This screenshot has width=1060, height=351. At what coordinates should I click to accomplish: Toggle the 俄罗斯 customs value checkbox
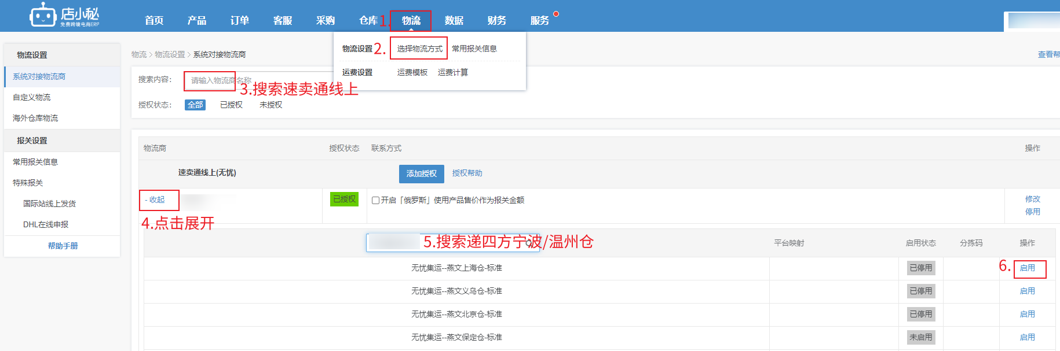(376, 200)
